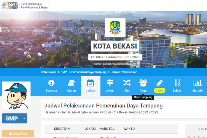Open the Seleksi sort icon
Image resolution: width=207 pixels, height=138 pixels.
tap(177, 83)
